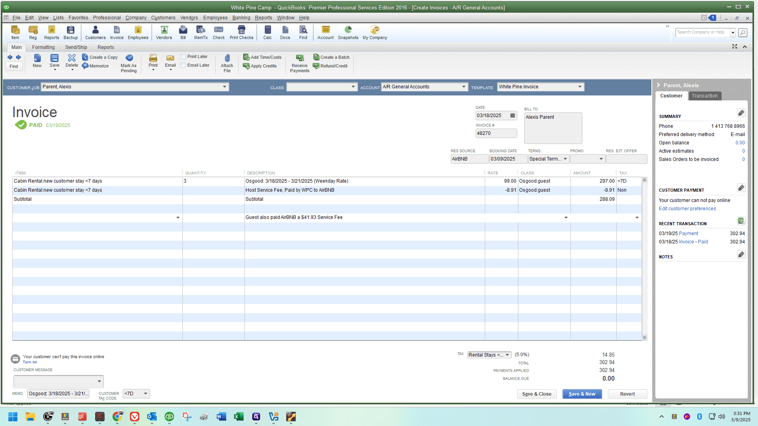The image size is (758, 426).
Task: Open the Customers center icon
Action: [x=95, y=32]
